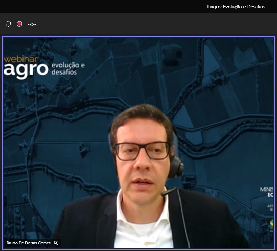Click the 'Fiagro: Evolução e Desafios' window title
The width and height of the screenshot is (277, 251).
tap(236, 7)
